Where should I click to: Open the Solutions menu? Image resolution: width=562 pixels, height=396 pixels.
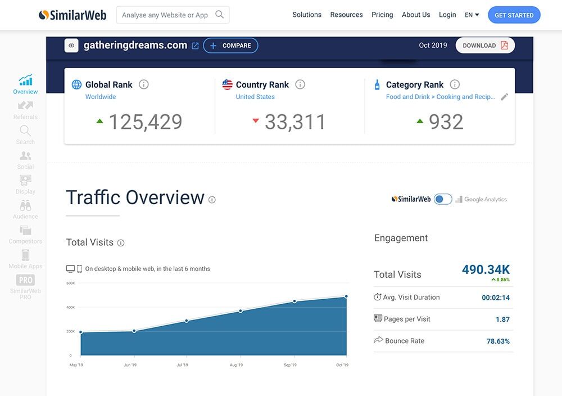click(307, 15)
